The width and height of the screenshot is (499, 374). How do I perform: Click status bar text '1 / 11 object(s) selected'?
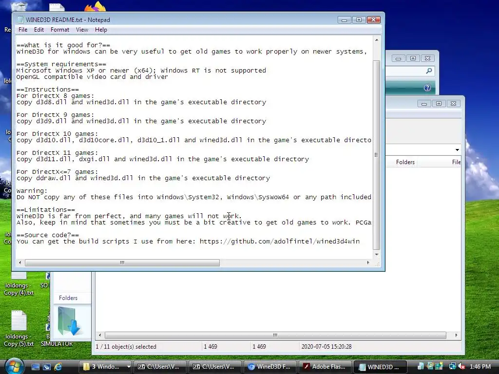(x=126, y=347)
